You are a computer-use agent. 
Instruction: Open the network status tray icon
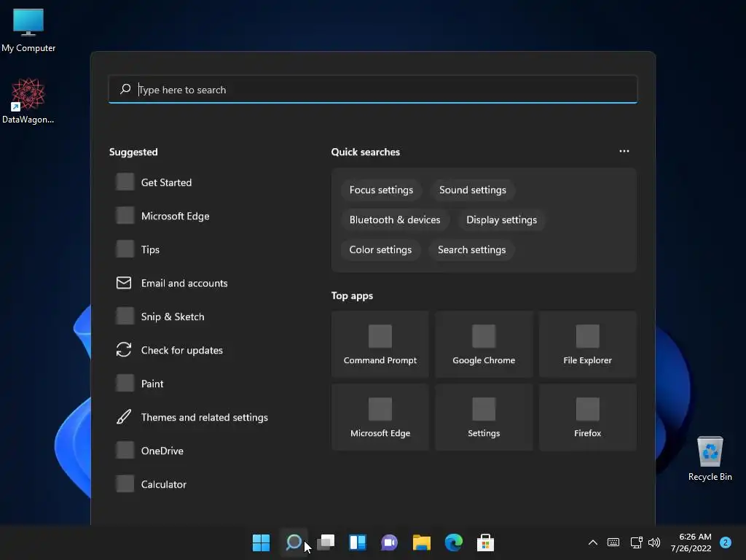click(636, 542)
